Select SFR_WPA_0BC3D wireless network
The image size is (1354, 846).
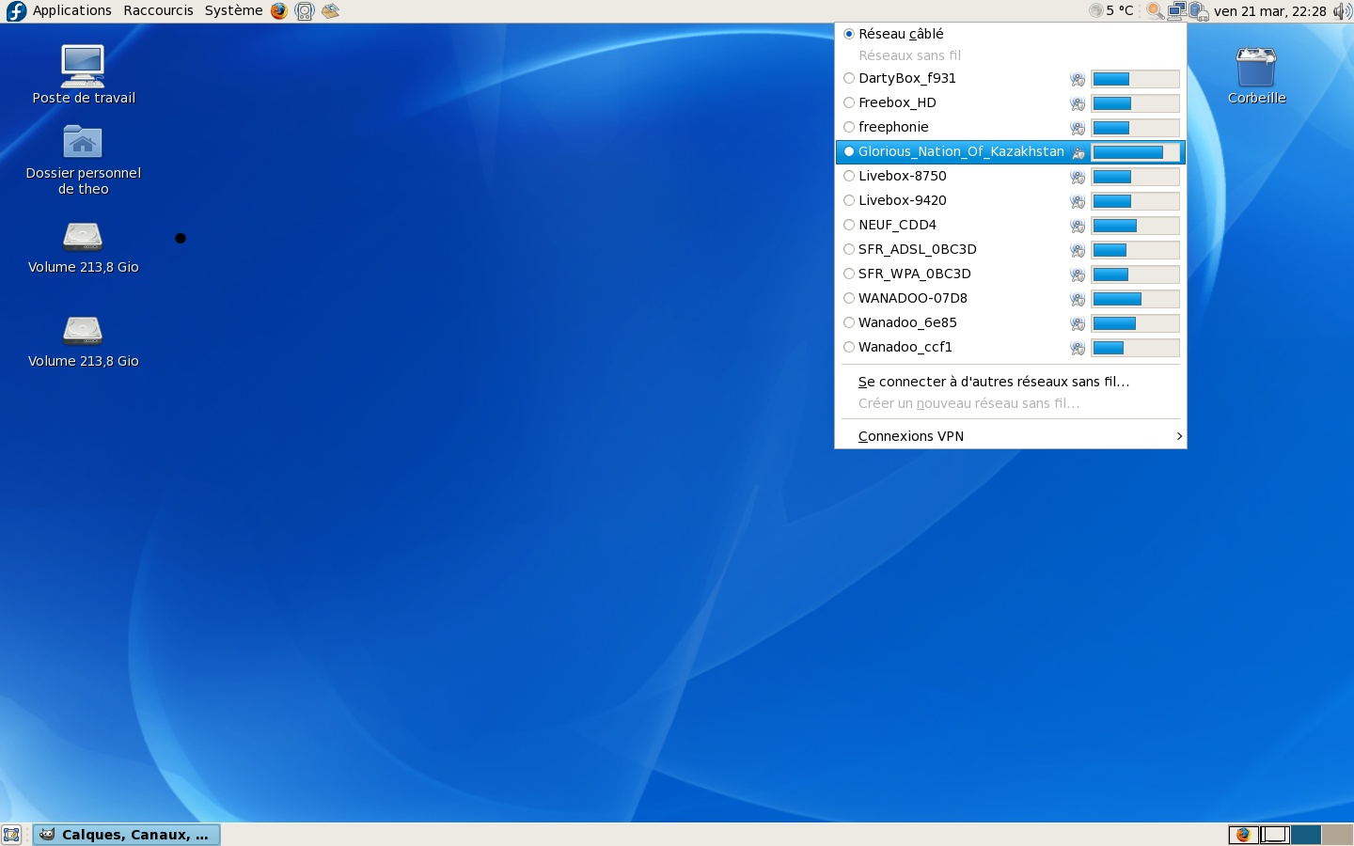tap(1010, 274)
